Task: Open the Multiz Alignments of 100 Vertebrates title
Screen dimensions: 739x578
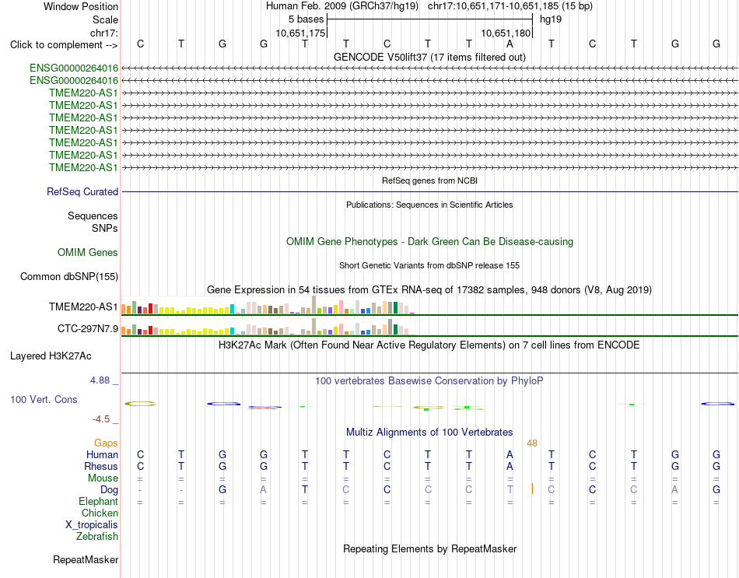Action: pyautogui.click(x=429, y=433)
